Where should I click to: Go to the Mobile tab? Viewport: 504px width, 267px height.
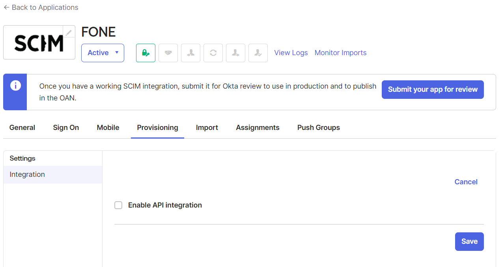point(108,128)
